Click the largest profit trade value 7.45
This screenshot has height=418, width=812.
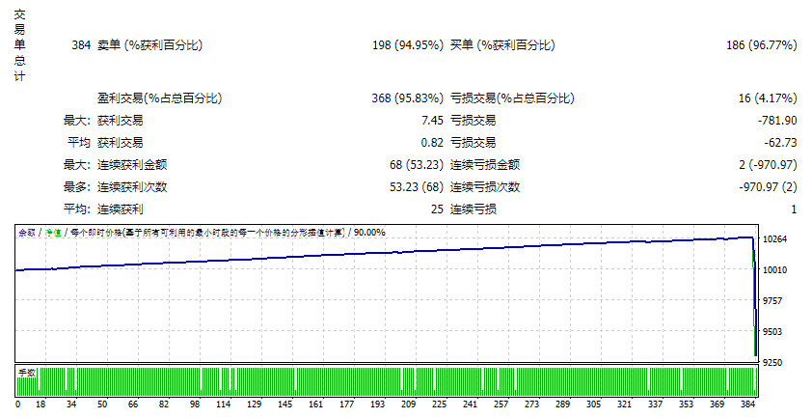pyautogui.click(x=432, y=121)
